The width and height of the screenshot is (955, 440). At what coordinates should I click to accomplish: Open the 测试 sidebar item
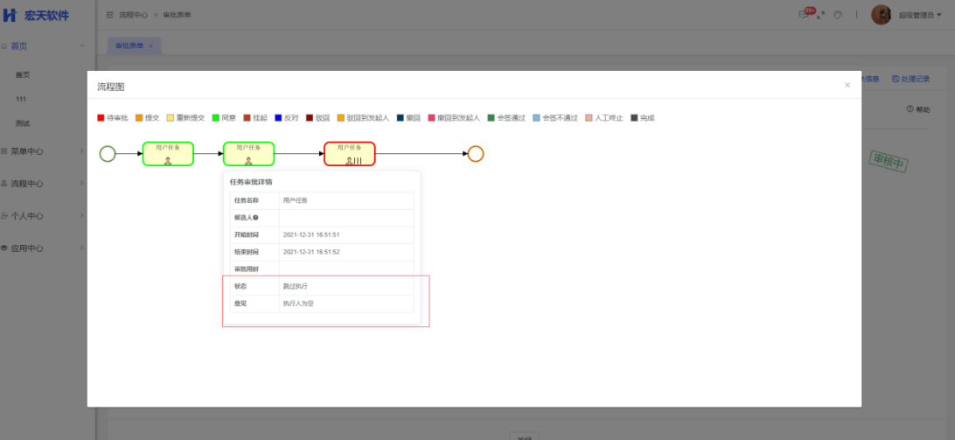(x=23, y=123)
